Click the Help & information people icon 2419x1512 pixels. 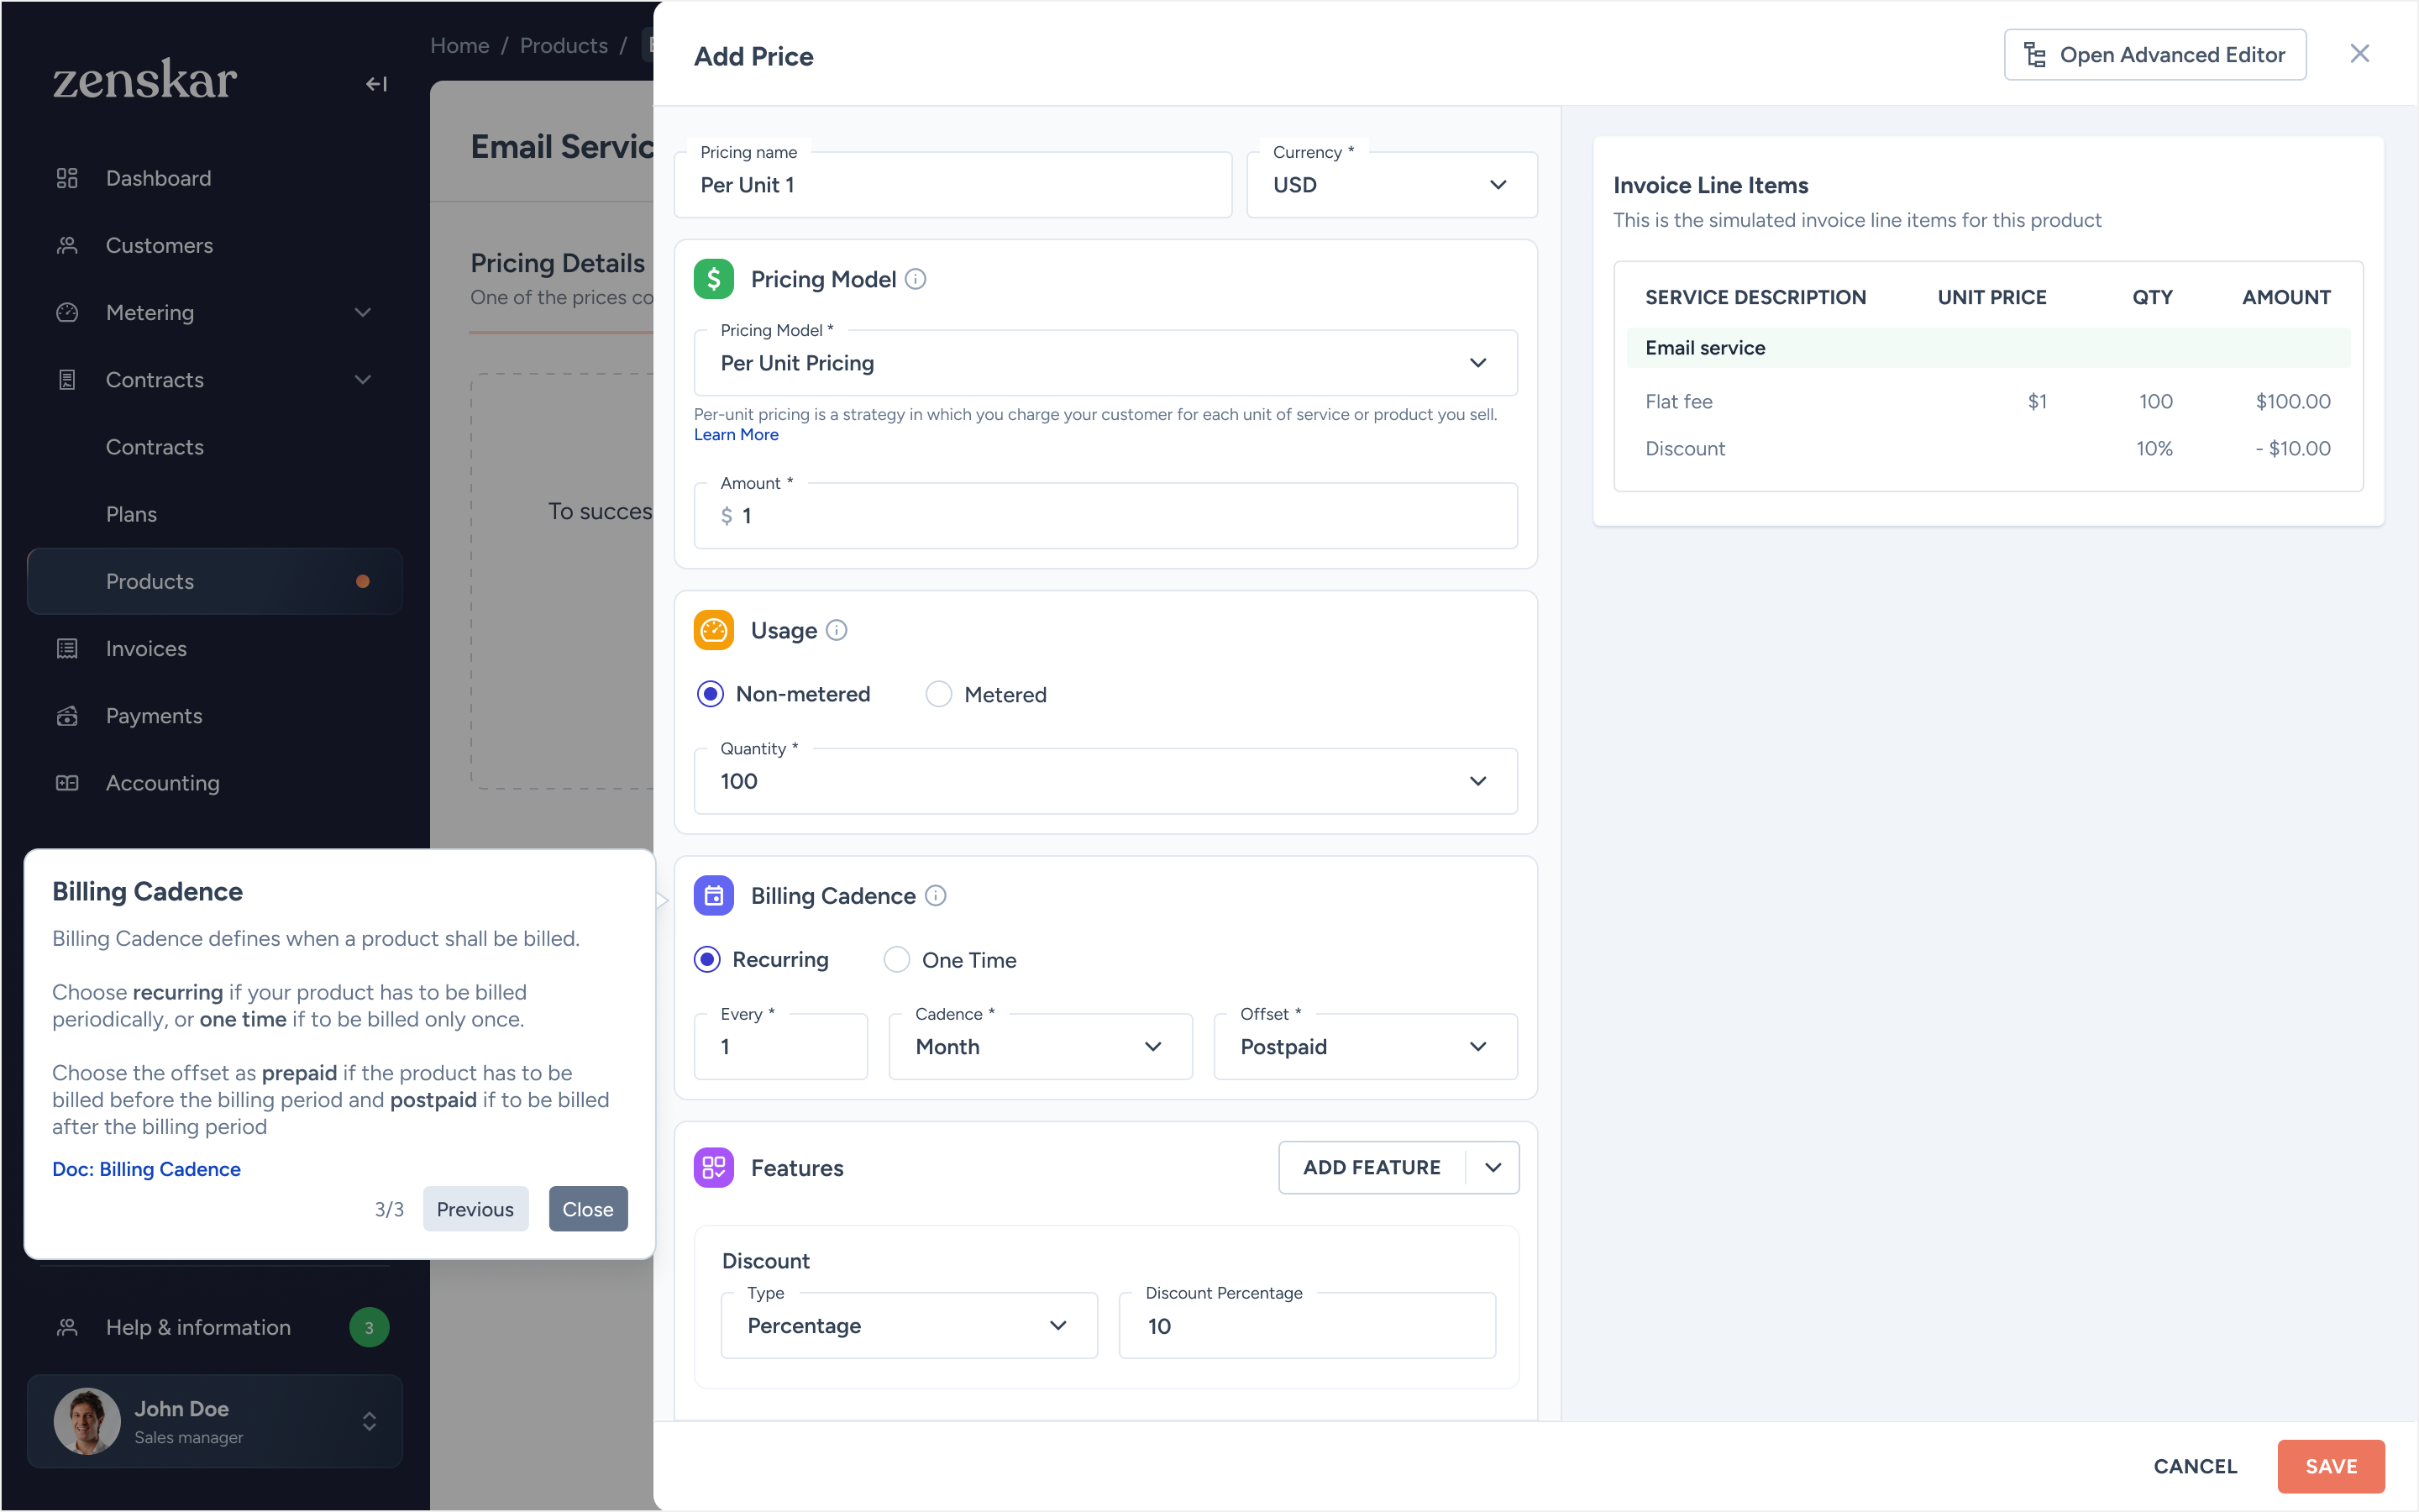tap(67, 1327)
